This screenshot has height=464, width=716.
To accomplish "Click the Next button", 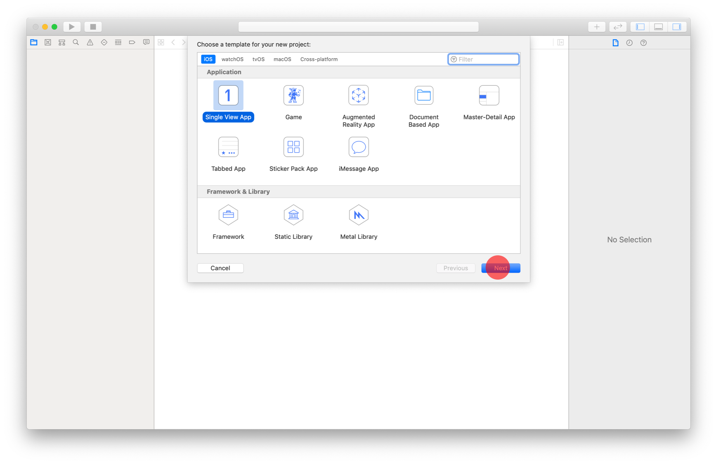I will [x=501, y=268].
